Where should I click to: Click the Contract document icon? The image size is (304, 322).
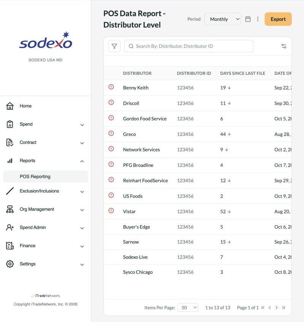pyautogui.click(x=10, y=142)
